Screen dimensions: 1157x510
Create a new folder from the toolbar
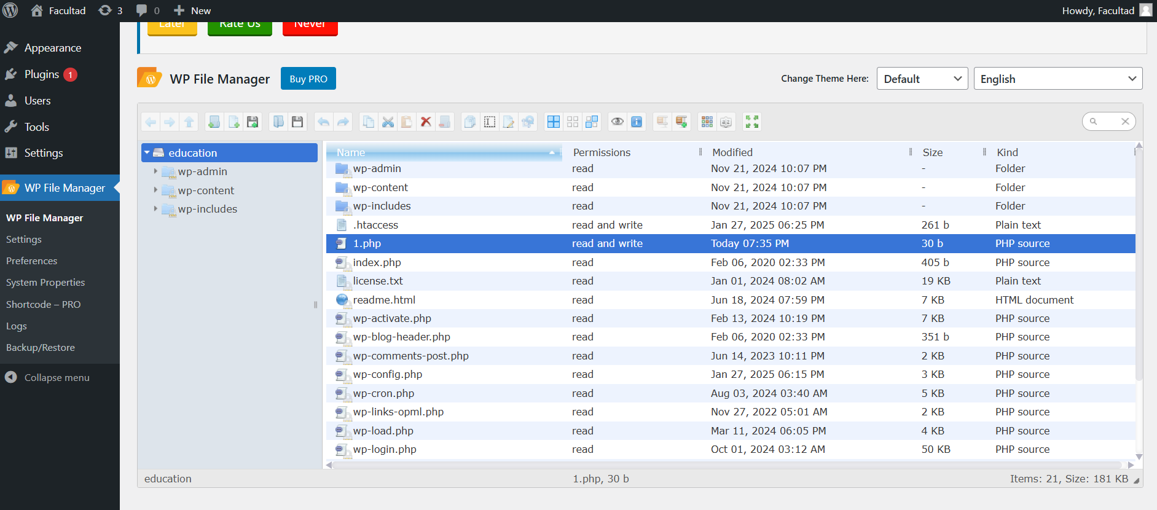click(x=214, y=122)
